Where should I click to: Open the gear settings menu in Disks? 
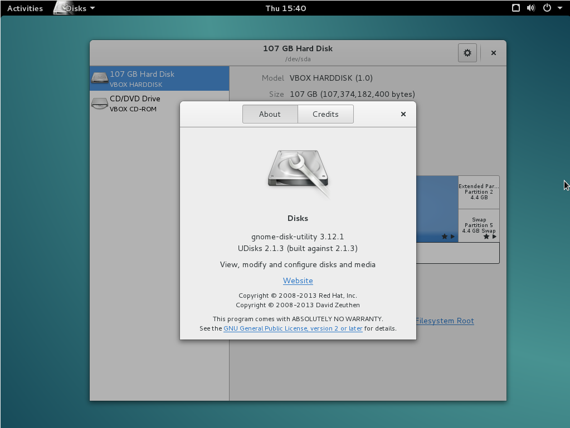tap(467, 53)
